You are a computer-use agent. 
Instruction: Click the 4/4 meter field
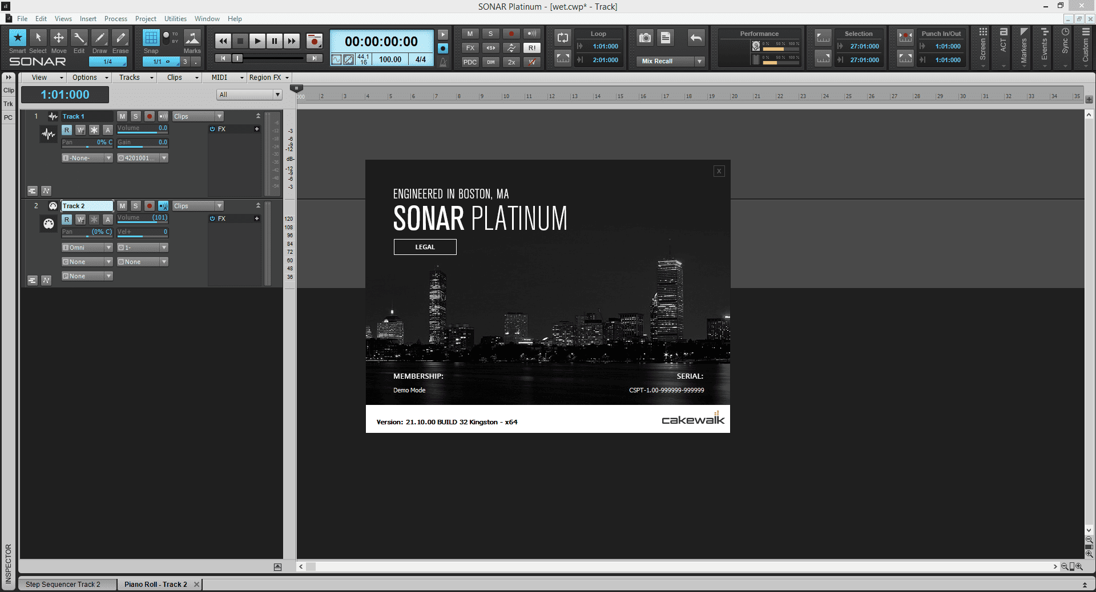pos(421,59)
